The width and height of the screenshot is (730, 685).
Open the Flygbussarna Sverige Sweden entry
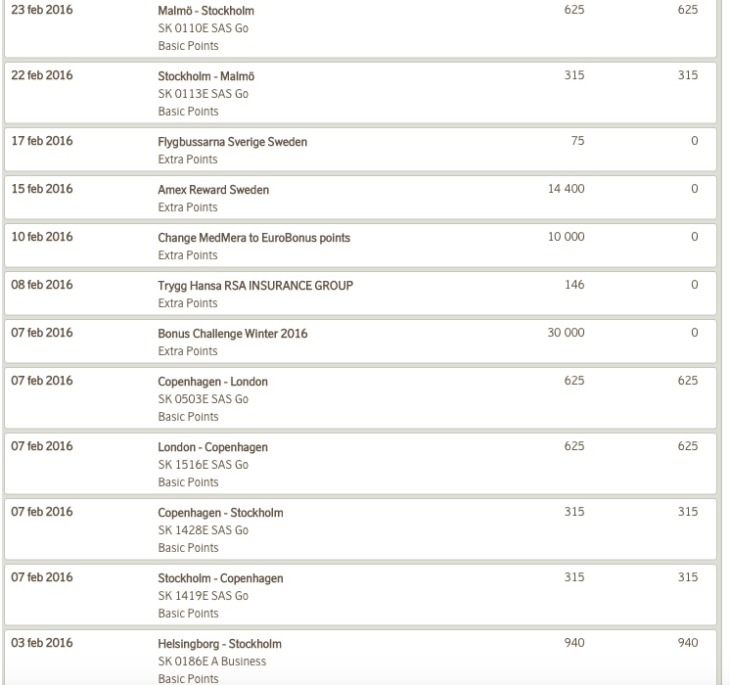click(x=232, y=142)
